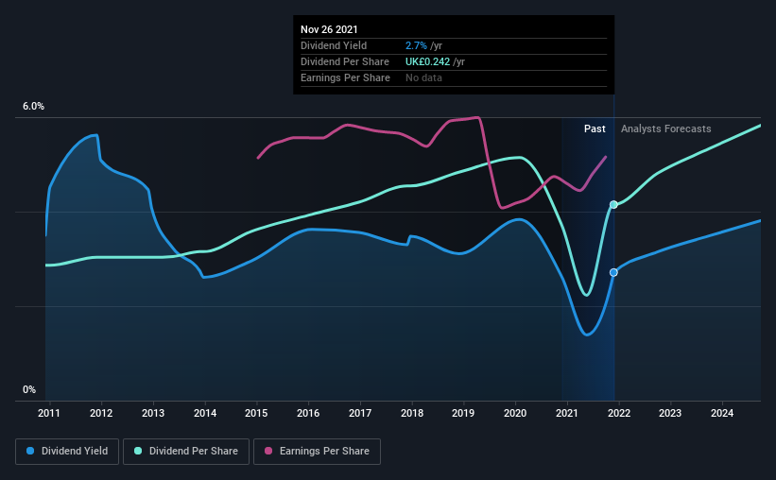Toggle the Earnings Per Share legend button
This screenshot has height=480, width=776.
point(317,452)
